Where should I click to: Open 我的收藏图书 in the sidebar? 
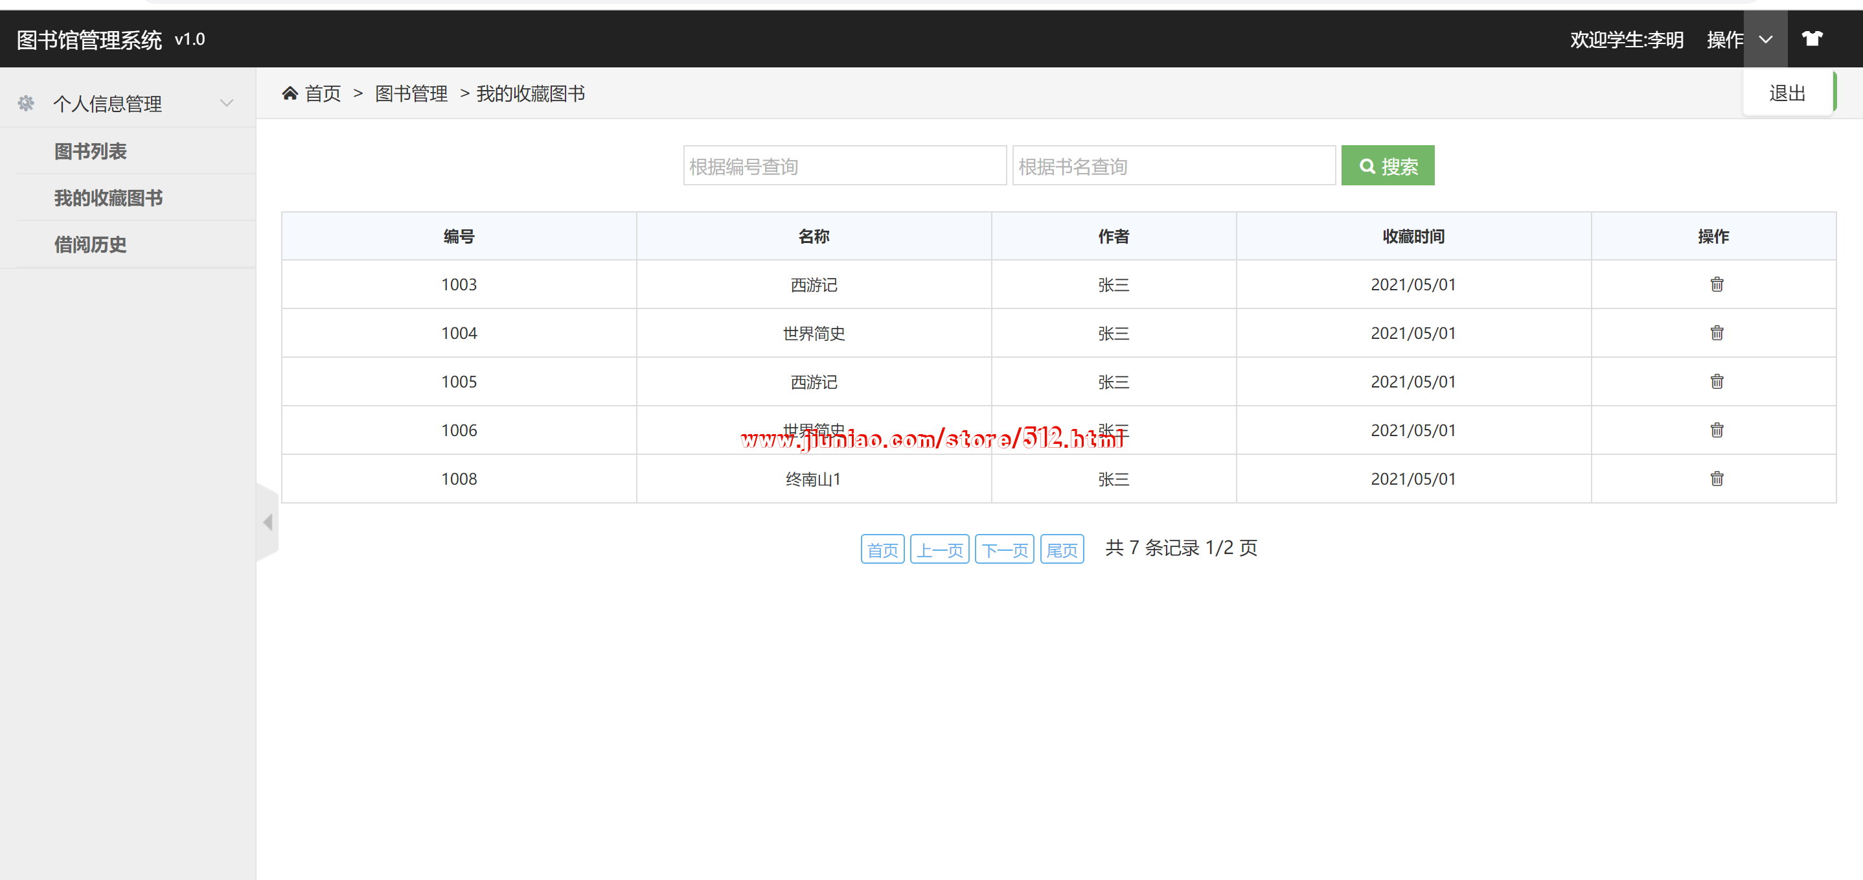point(108,198)
